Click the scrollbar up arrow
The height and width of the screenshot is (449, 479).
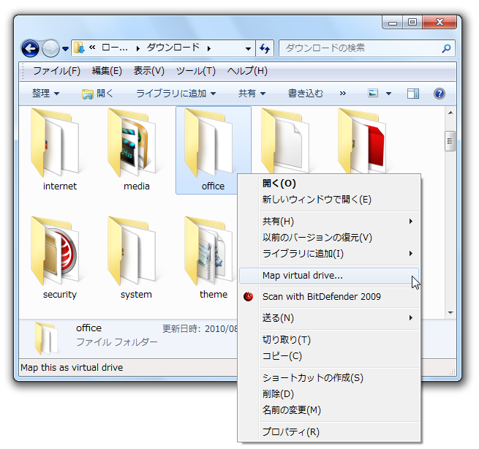450,113
